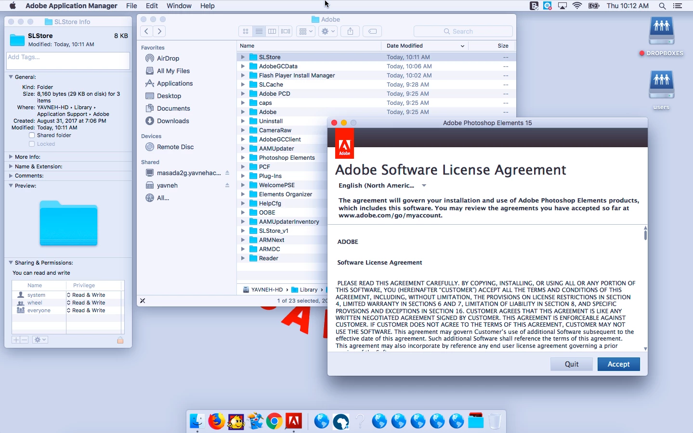Screen dimensions: 693x433
Task: Sort Finder list by Name column
Action: [309, 46]
